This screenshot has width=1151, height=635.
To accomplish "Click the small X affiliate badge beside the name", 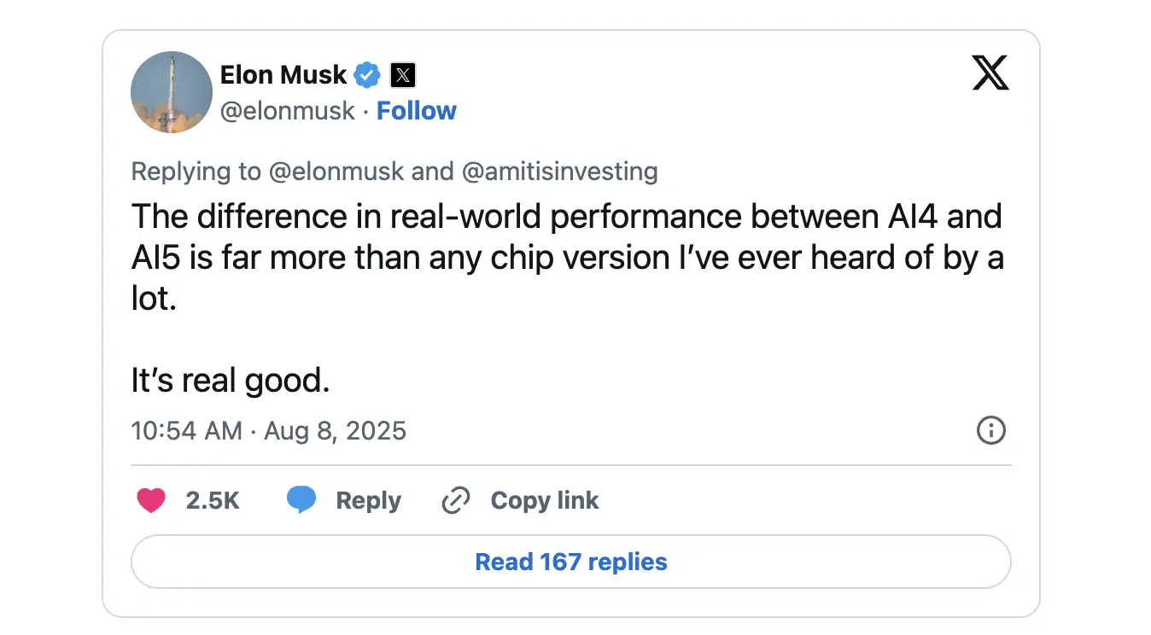I will pos(403,75).
